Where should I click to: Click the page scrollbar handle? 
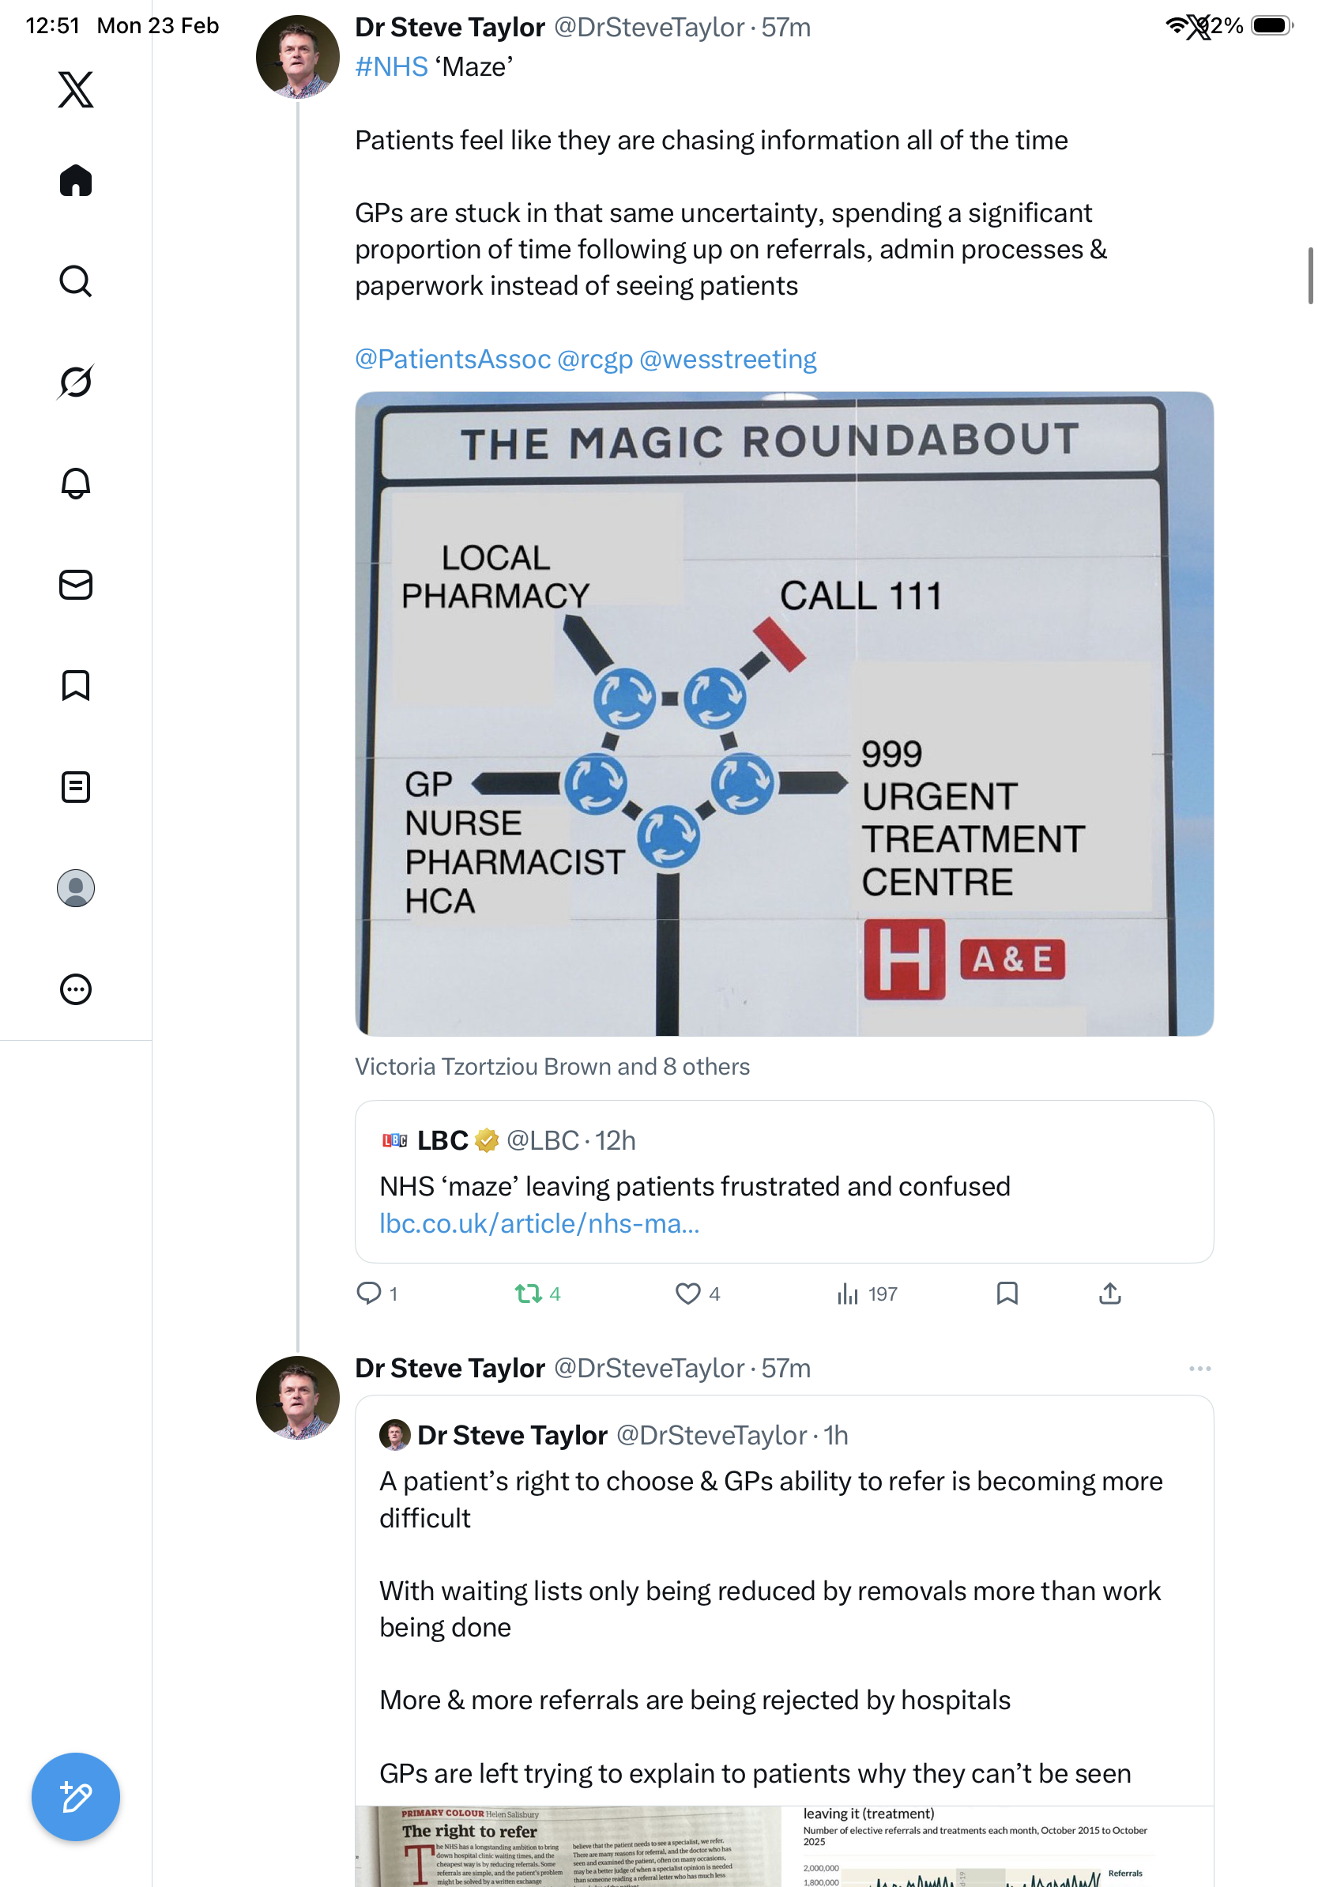[x=1310, y=275]
